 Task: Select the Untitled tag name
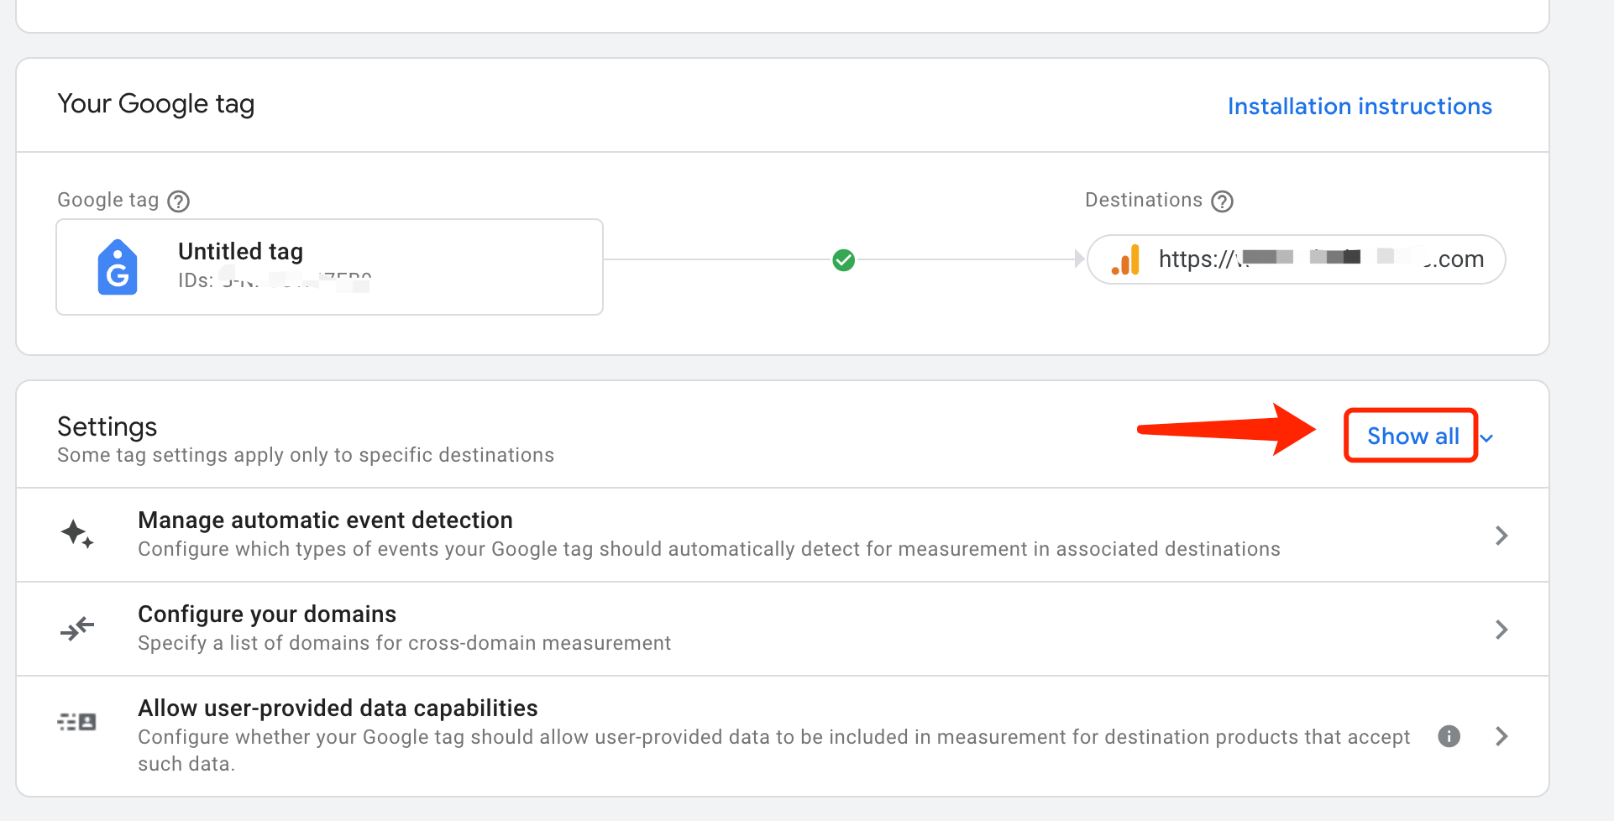pyautogui.click(x=240, y=252)
